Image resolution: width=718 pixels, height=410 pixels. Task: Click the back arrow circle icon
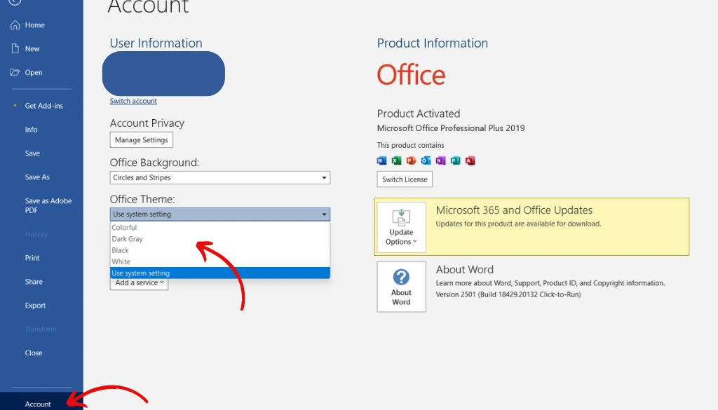[x=15, y=1]
